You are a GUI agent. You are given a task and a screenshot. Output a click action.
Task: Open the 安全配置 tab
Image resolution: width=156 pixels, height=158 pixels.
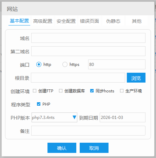(x=66, y=21)
